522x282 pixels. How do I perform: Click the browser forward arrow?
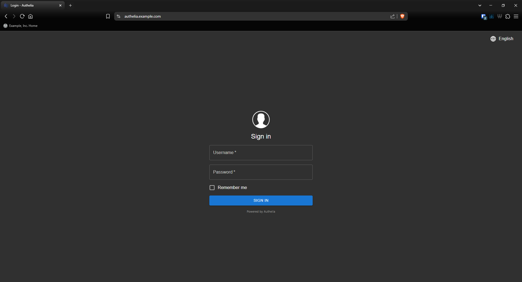coord(14,16)
